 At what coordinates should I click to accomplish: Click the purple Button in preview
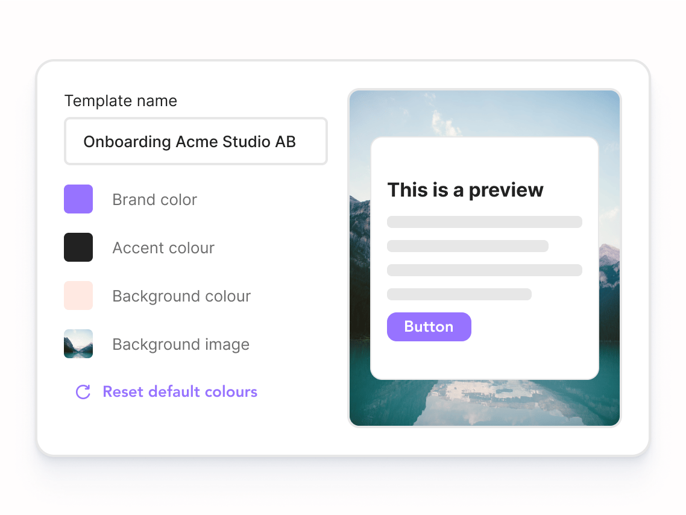pos(429,326)
